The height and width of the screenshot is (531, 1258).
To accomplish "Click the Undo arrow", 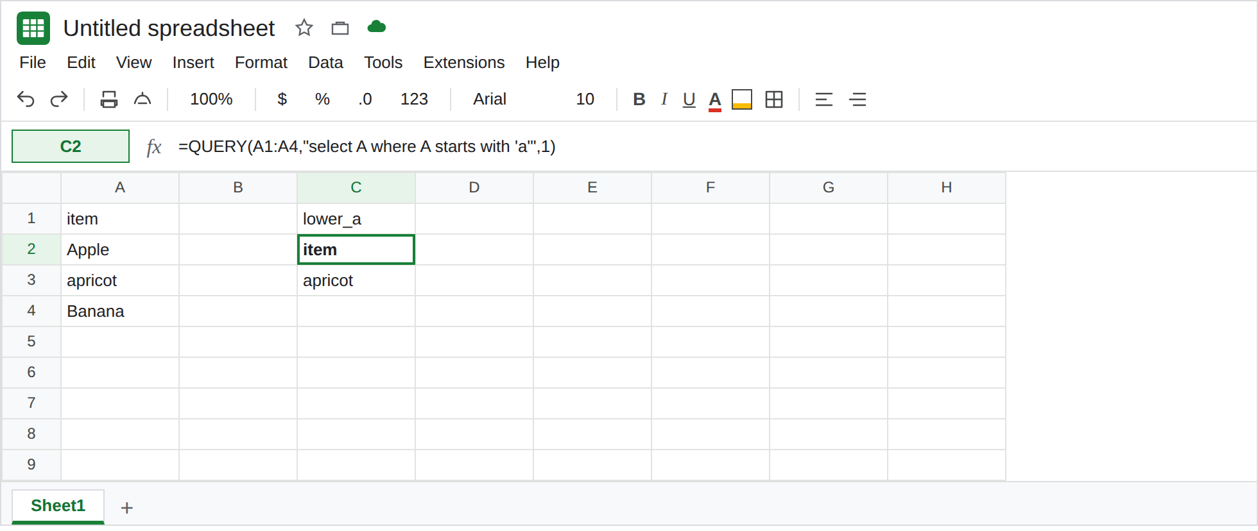I will (26, 99).
